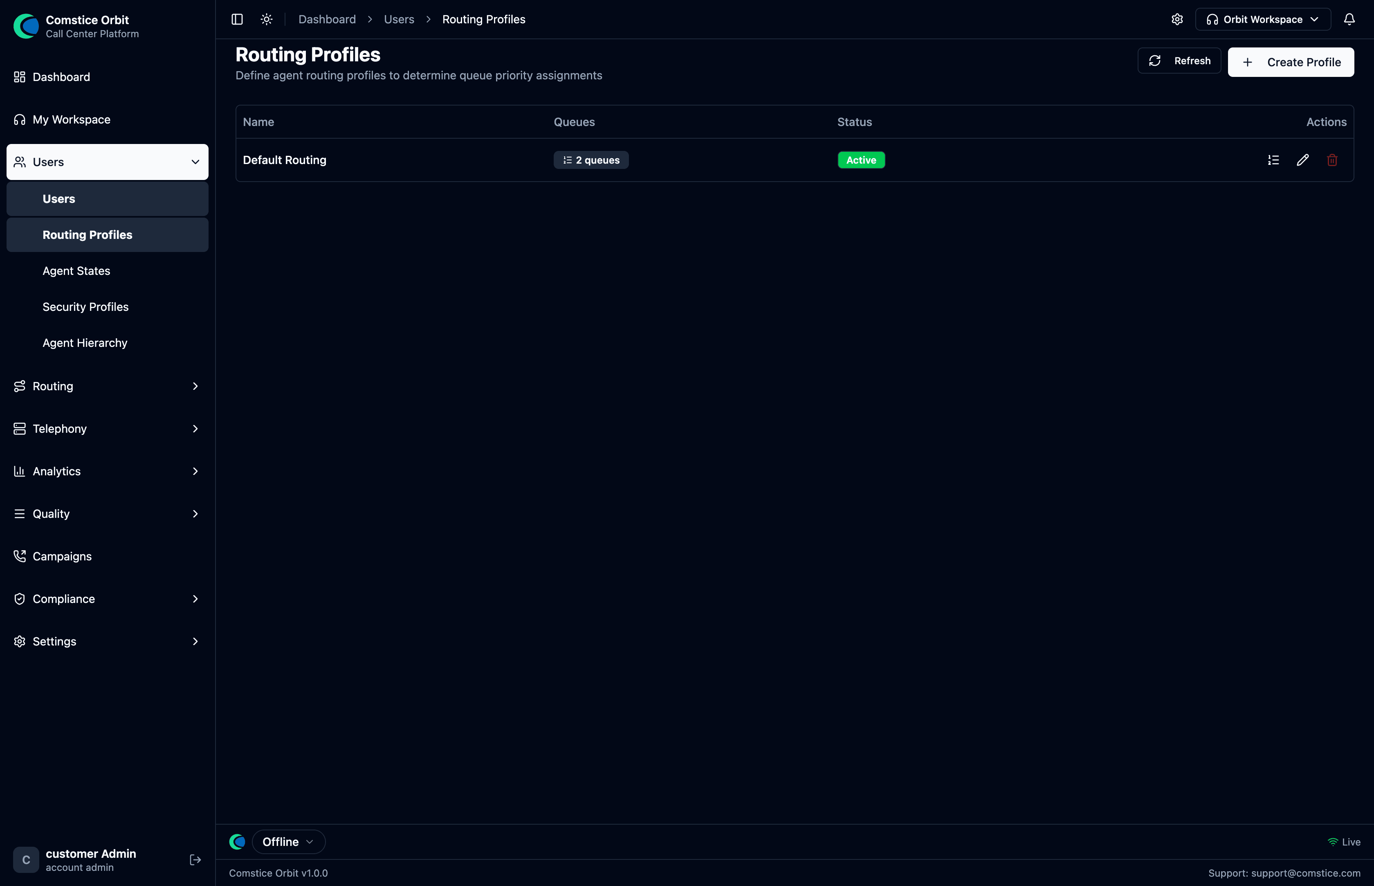Image resolution: width=1374 pixels, height=886 pixels.
Task: Click the 2 queues badge
Action: click(591, 160)
